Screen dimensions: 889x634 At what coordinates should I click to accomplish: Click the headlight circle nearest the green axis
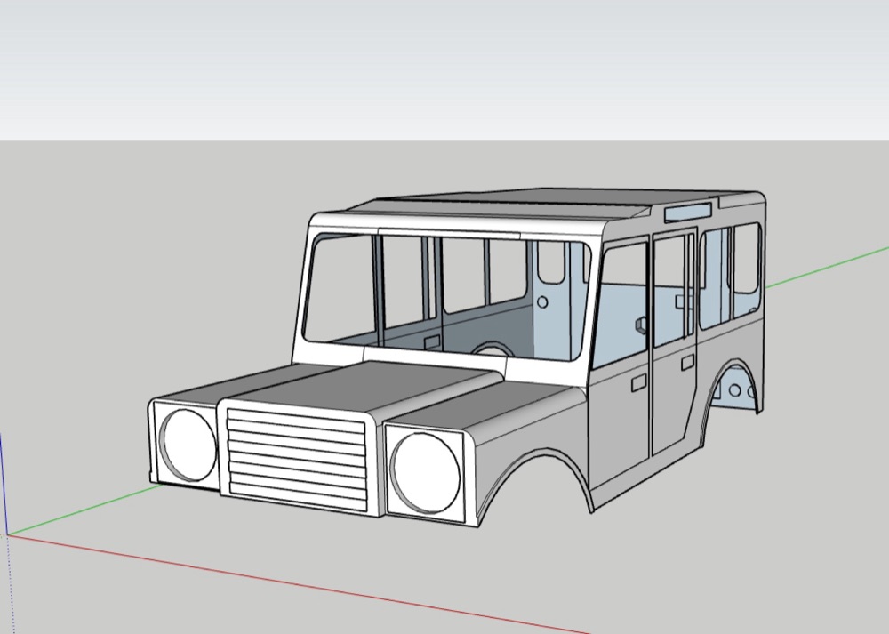(188, 445)
